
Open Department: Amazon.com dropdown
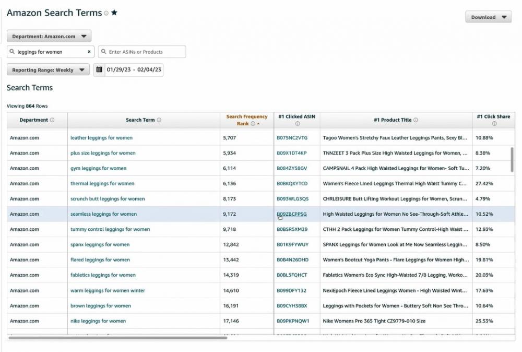pos(49,37)
